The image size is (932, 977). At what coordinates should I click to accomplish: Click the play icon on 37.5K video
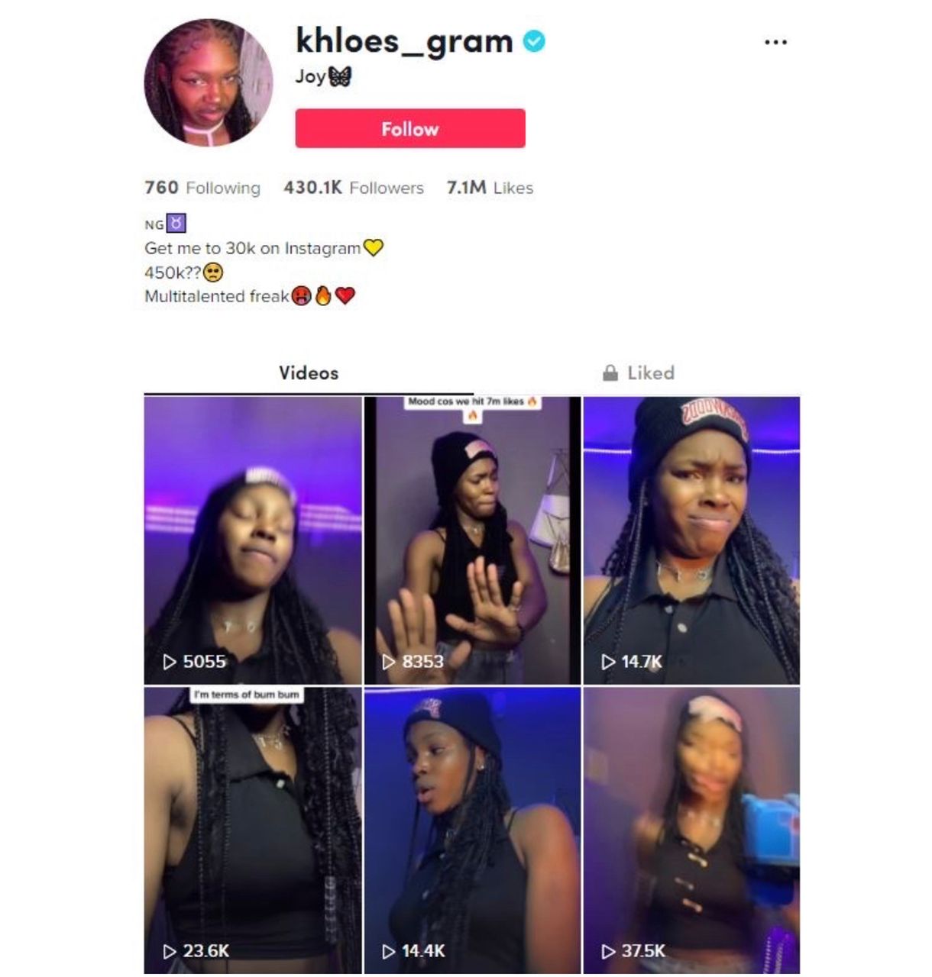pos(608,951)
